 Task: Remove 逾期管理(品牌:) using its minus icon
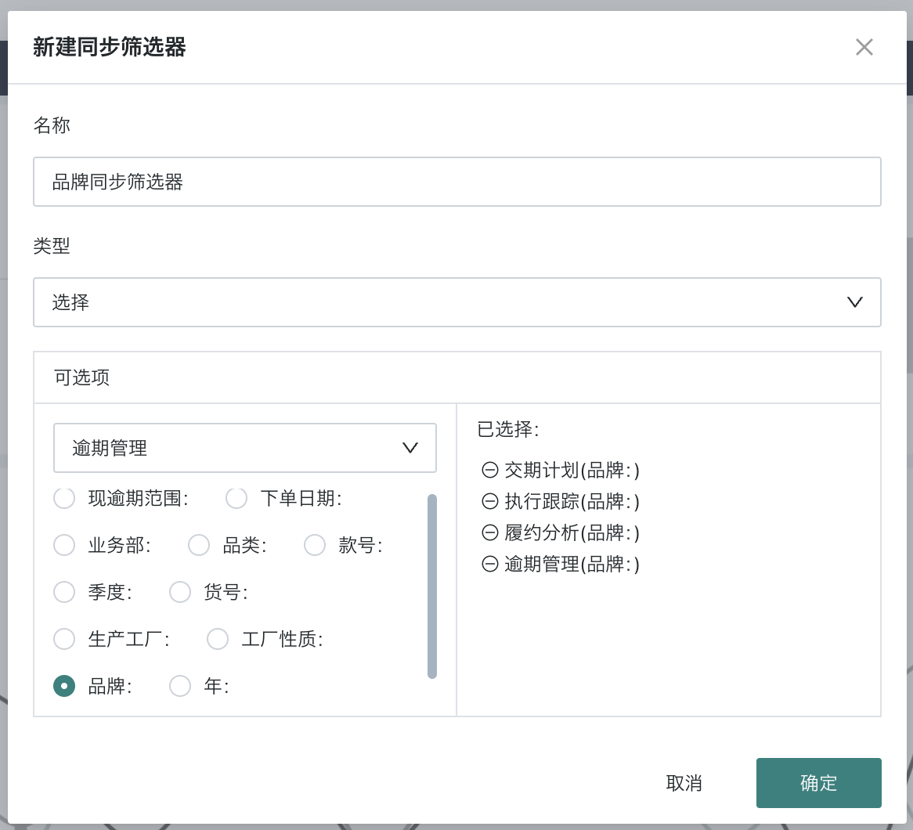pos(490,564)
